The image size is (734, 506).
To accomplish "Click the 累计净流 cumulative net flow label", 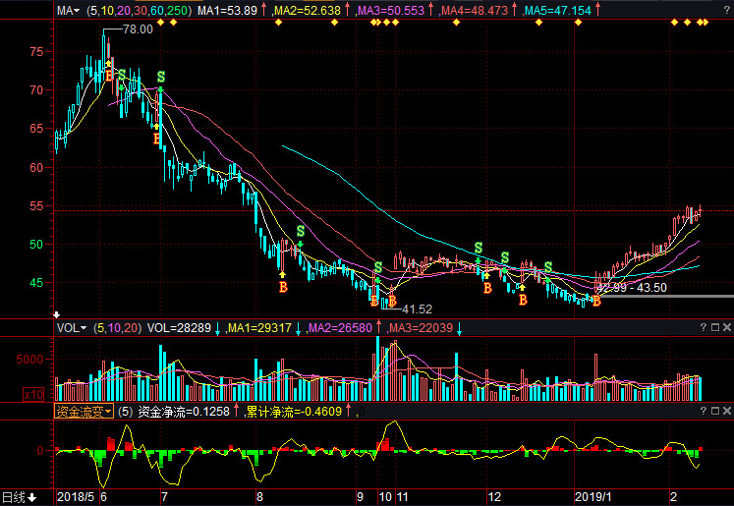I will 293,412.
